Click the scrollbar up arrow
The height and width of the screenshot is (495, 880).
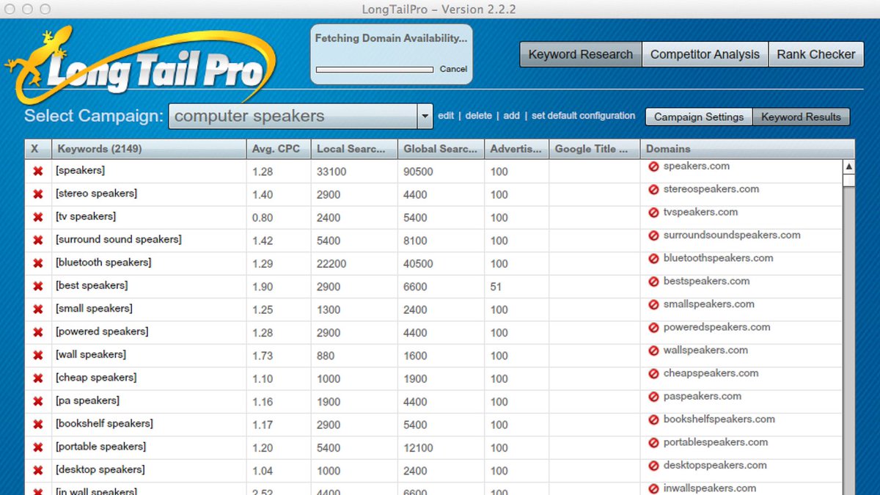(848, 166)
